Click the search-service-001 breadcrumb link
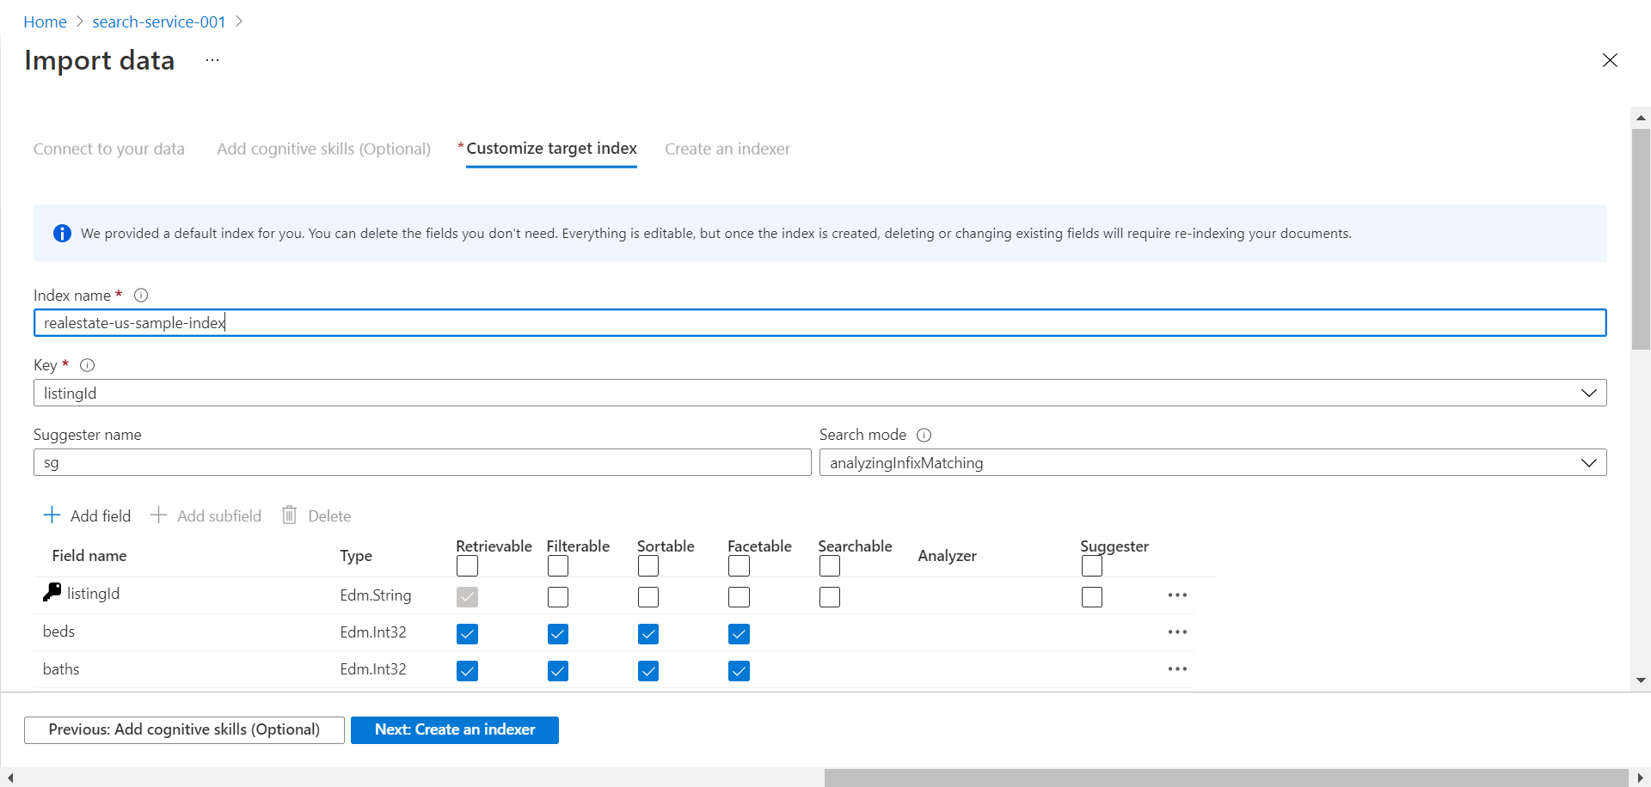The height and width of the screenshot is (787, 1651). tap(159, 22)
